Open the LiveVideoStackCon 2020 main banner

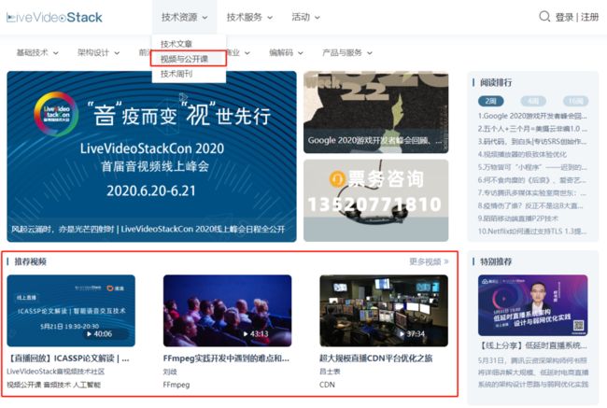coord(151,157)
